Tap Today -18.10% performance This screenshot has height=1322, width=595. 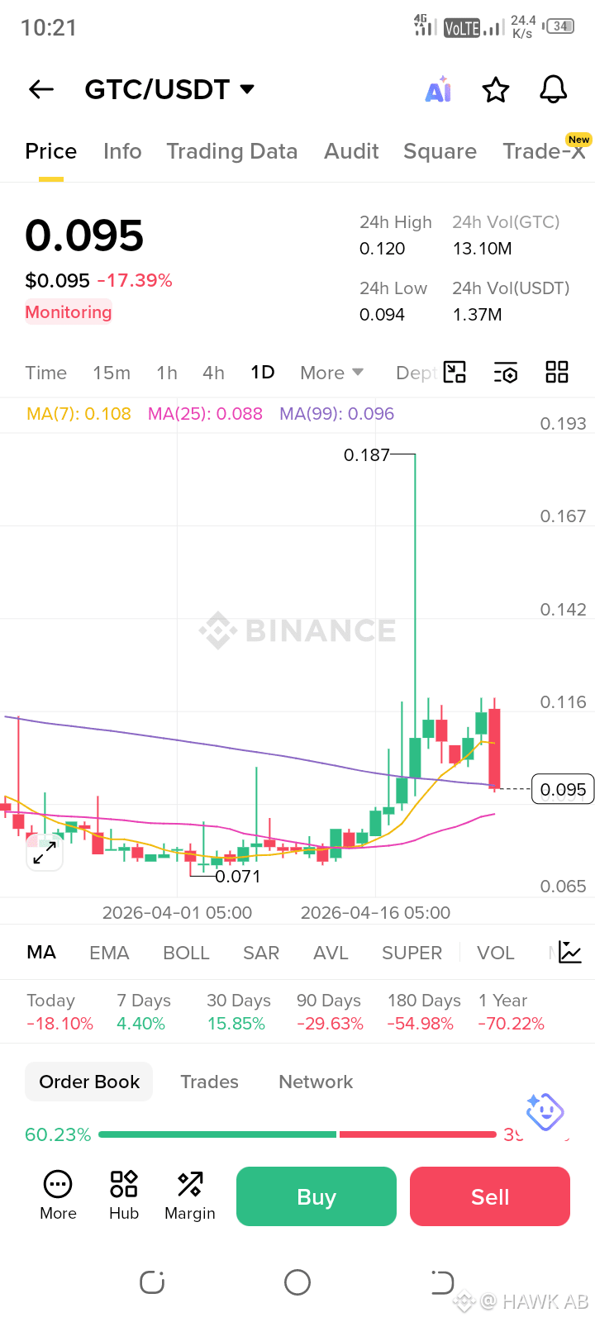pos(59,1012)
